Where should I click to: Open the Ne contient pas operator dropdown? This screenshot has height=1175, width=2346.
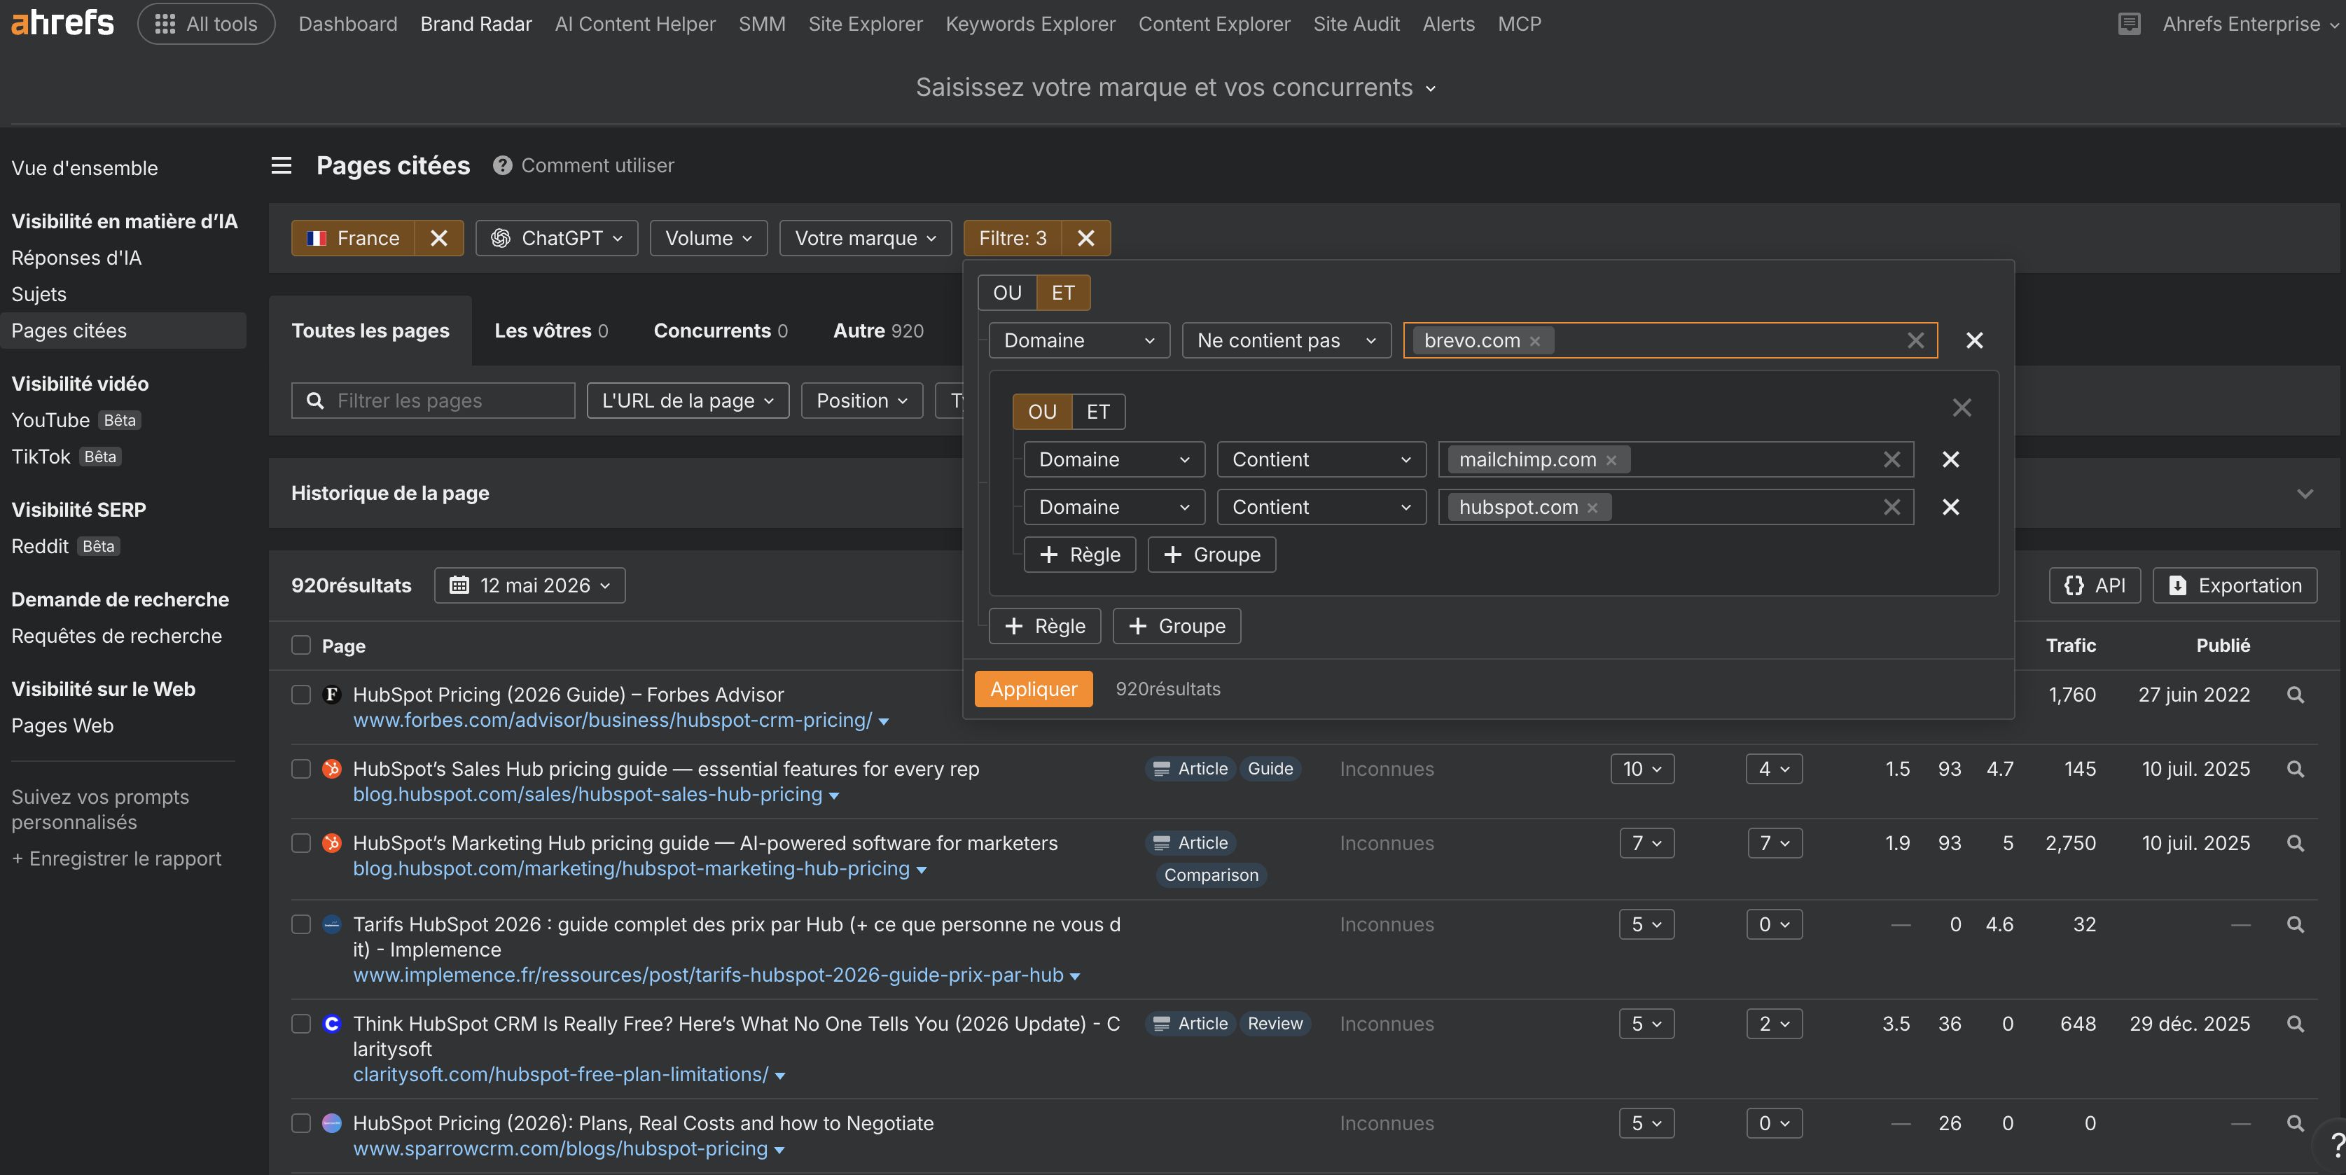click(1286, 340)
